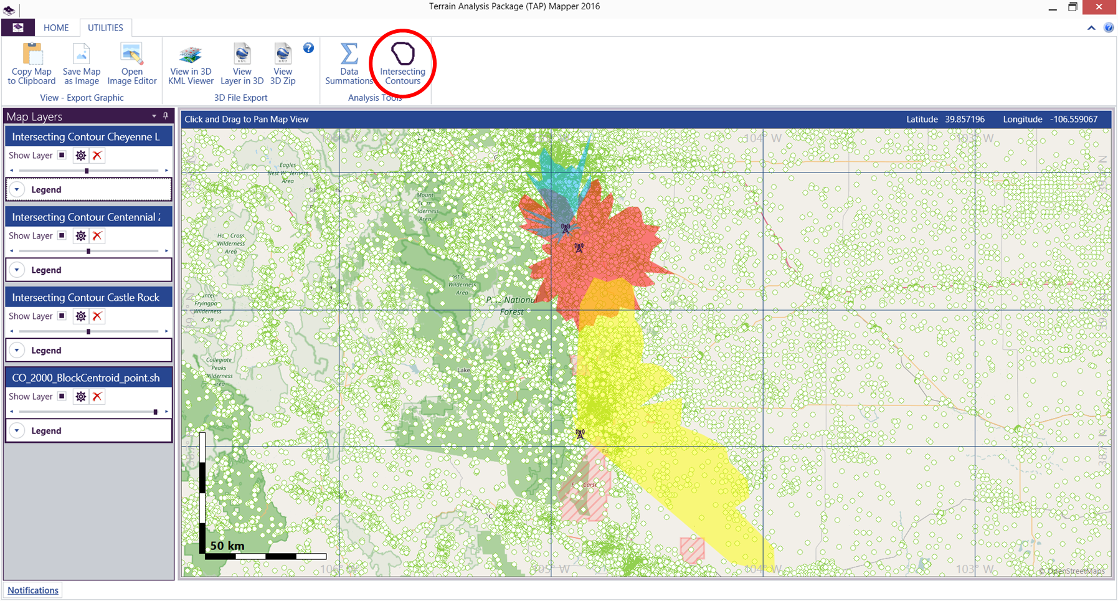Switch to the HOME ribbon tab

click(56, 27)
